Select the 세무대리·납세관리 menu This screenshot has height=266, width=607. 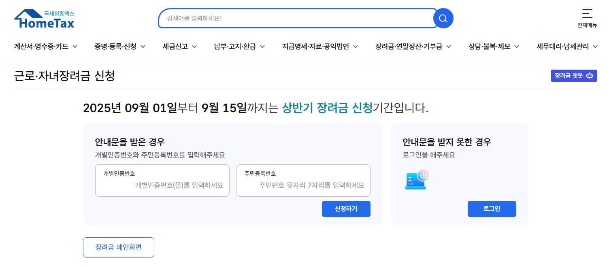click(x=562, y=46)
